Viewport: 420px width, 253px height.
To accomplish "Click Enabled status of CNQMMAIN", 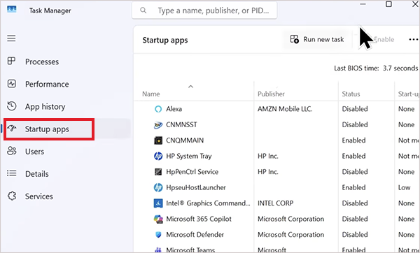I will tap(353, 140).
